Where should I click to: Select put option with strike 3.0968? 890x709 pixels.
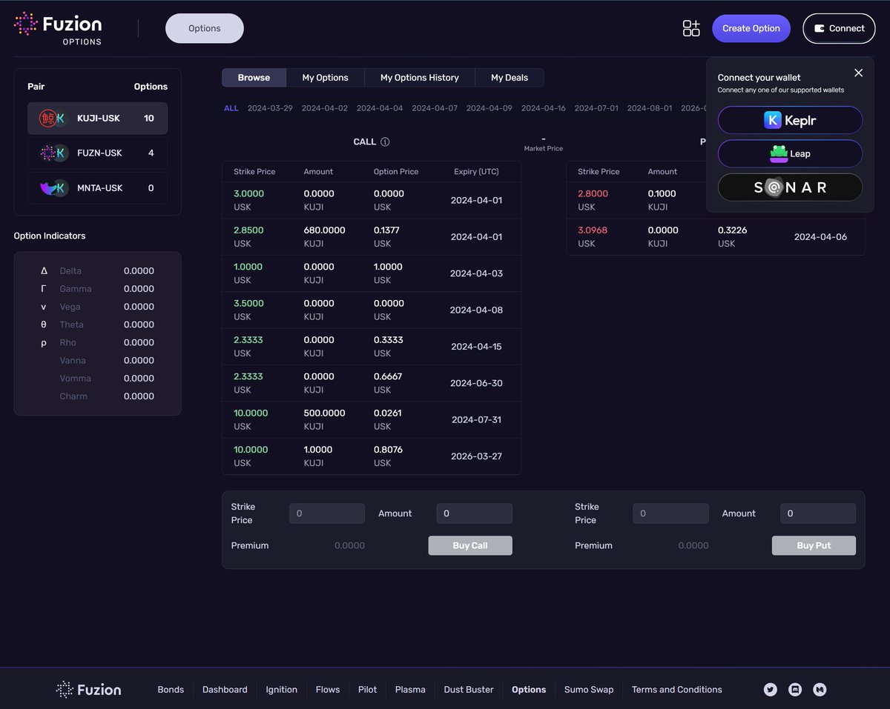point(716,237)
